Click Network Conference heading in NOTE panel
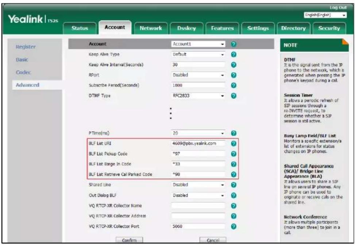 tap(305, 217)
